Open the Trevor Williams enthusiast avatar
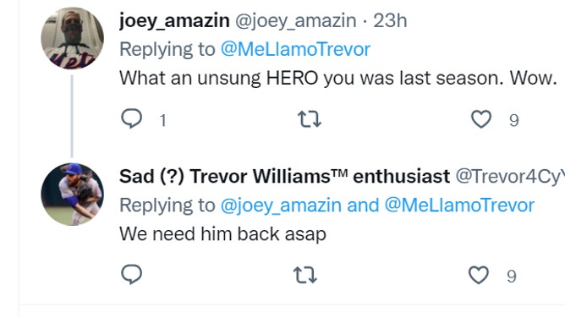Screen dimensions: 565x318 coord(72,195)
